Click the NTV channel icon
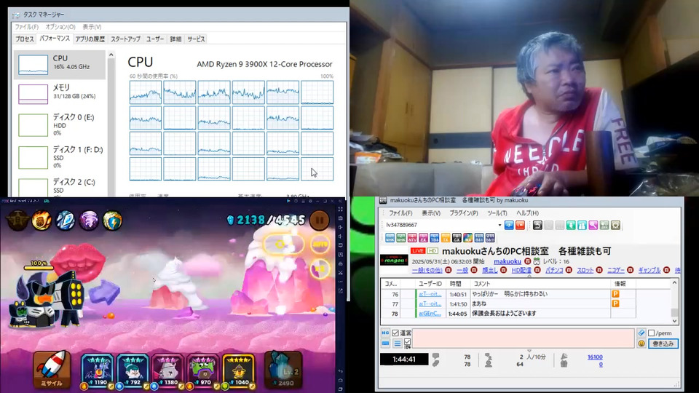This screenshot has height=393, width=699. click(x=412, y=237)
